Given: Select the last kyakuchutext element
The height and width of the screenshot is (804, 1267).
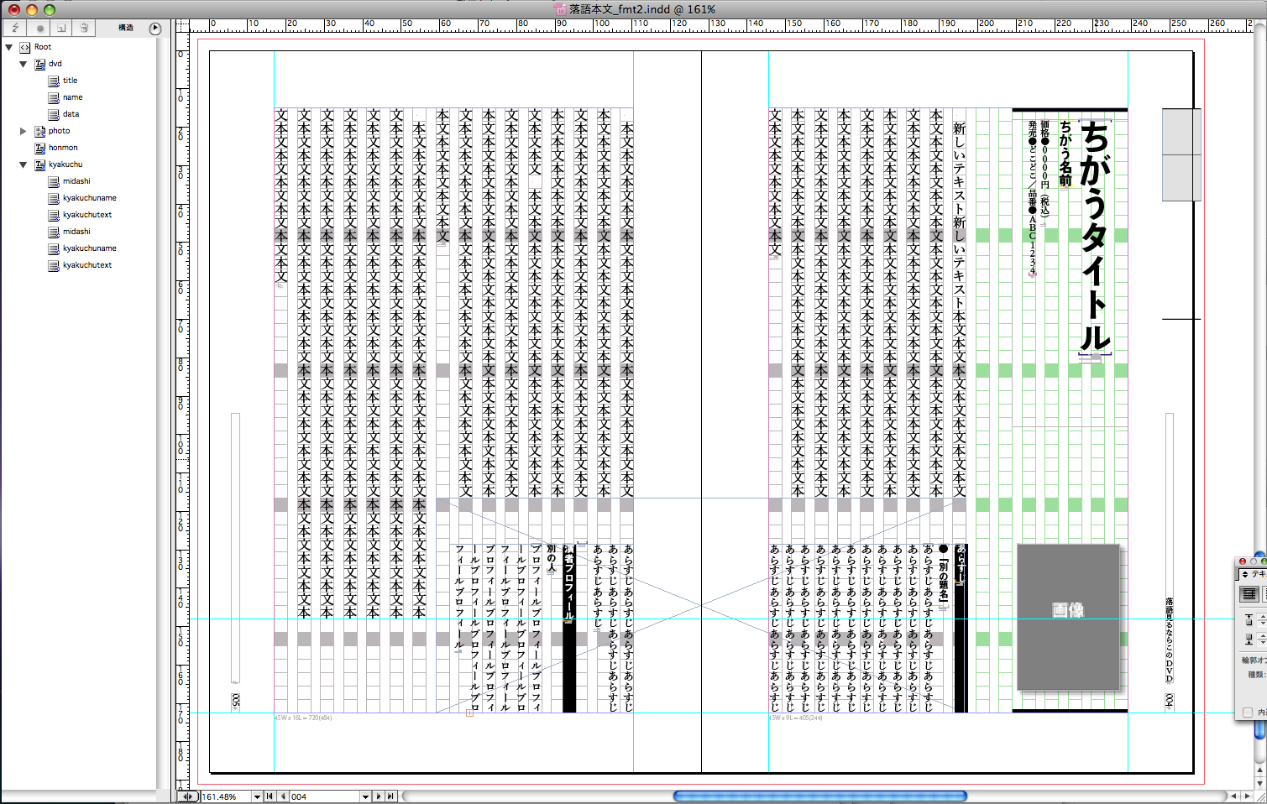Looking at the screenshot, I should coord(87,265).
